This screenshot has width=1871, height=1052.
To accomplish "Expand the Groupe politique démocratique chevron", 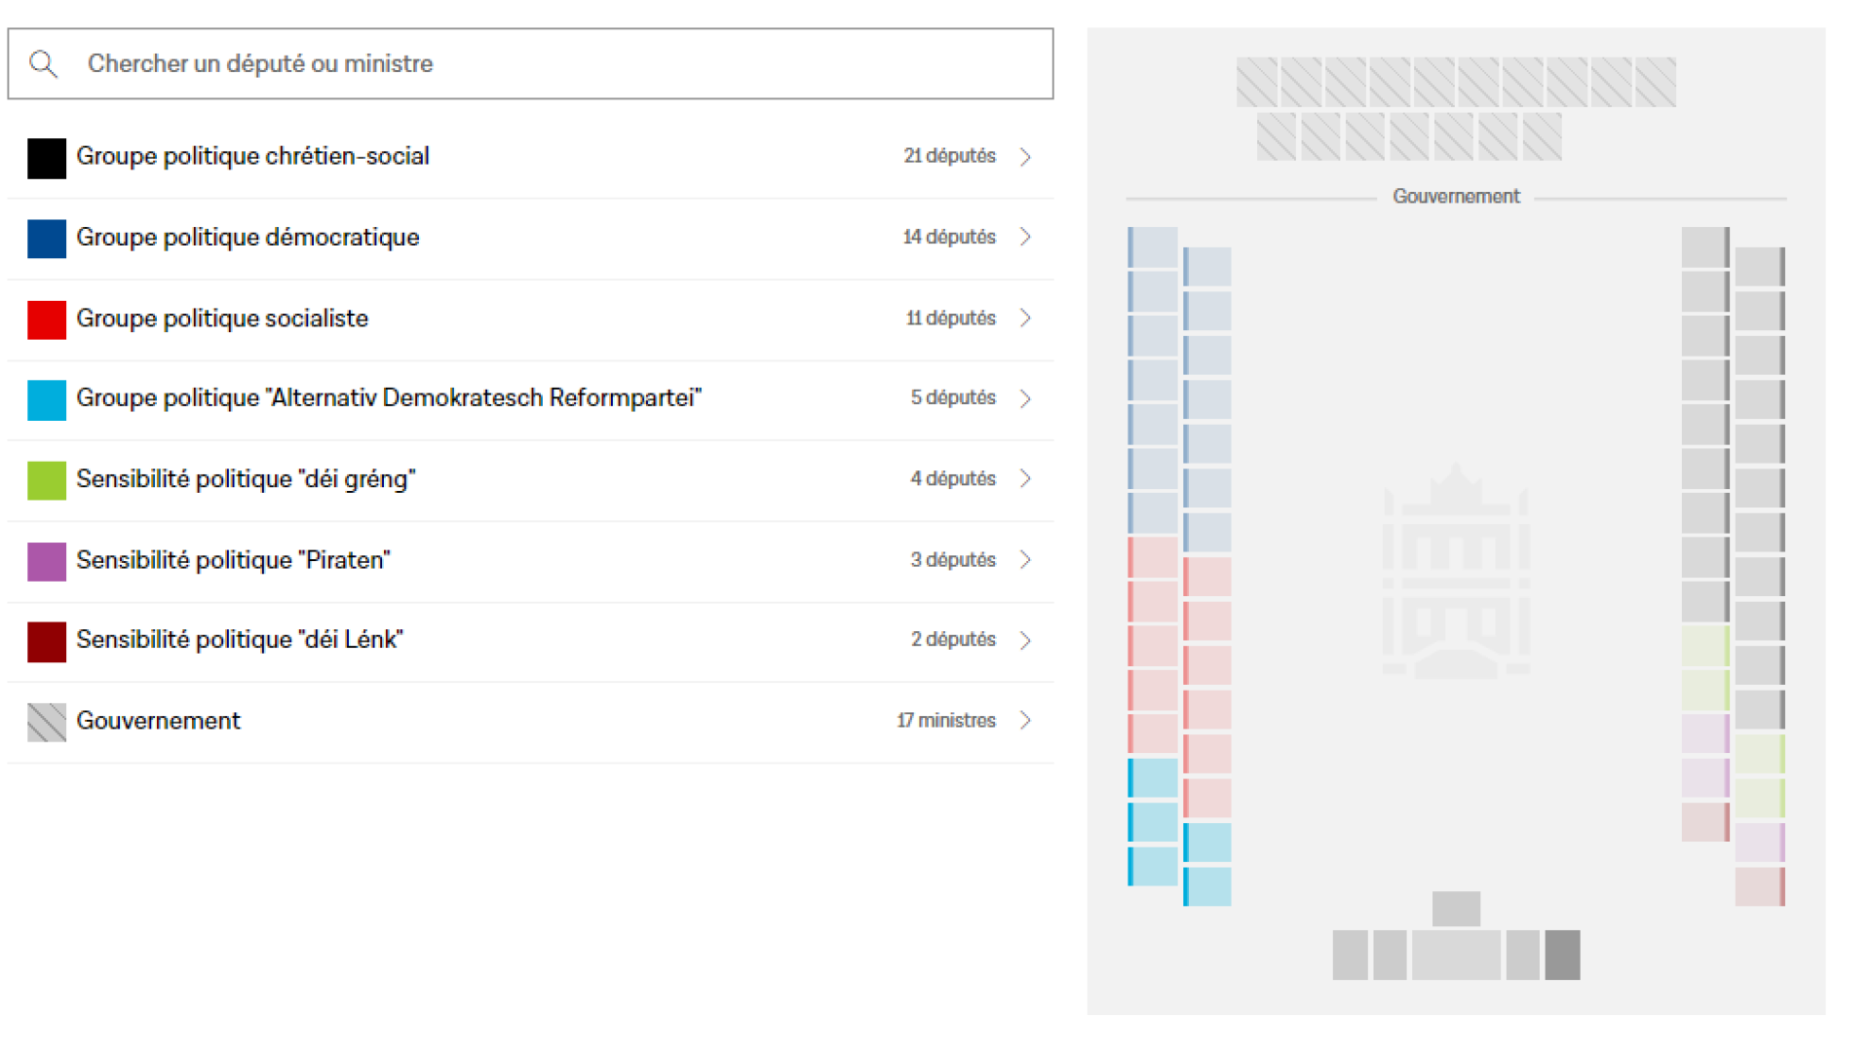I will click(x=1025, y=237).
